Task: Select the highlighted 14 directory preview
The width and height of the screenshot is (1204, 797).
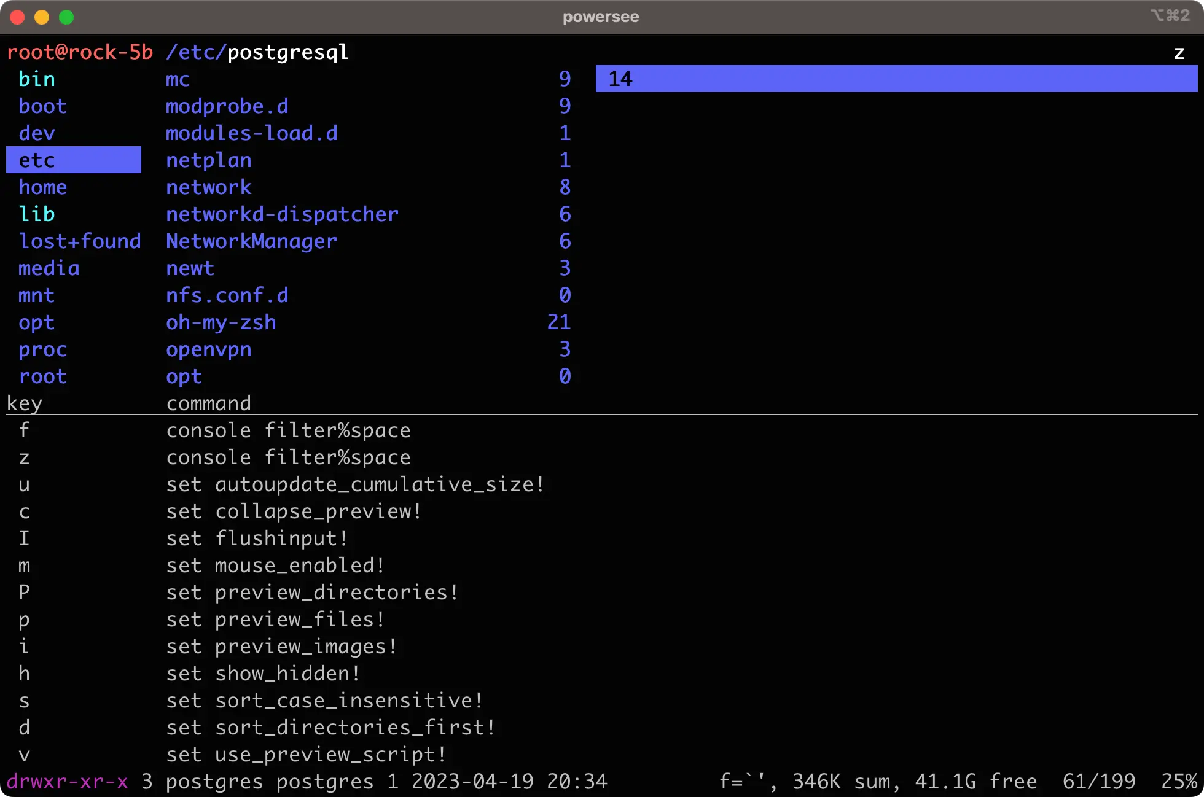Action: point(897,79)
